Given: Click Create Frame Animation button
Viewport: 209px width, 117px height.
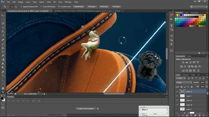Looking at the screenshot, I should coord(86,109).
